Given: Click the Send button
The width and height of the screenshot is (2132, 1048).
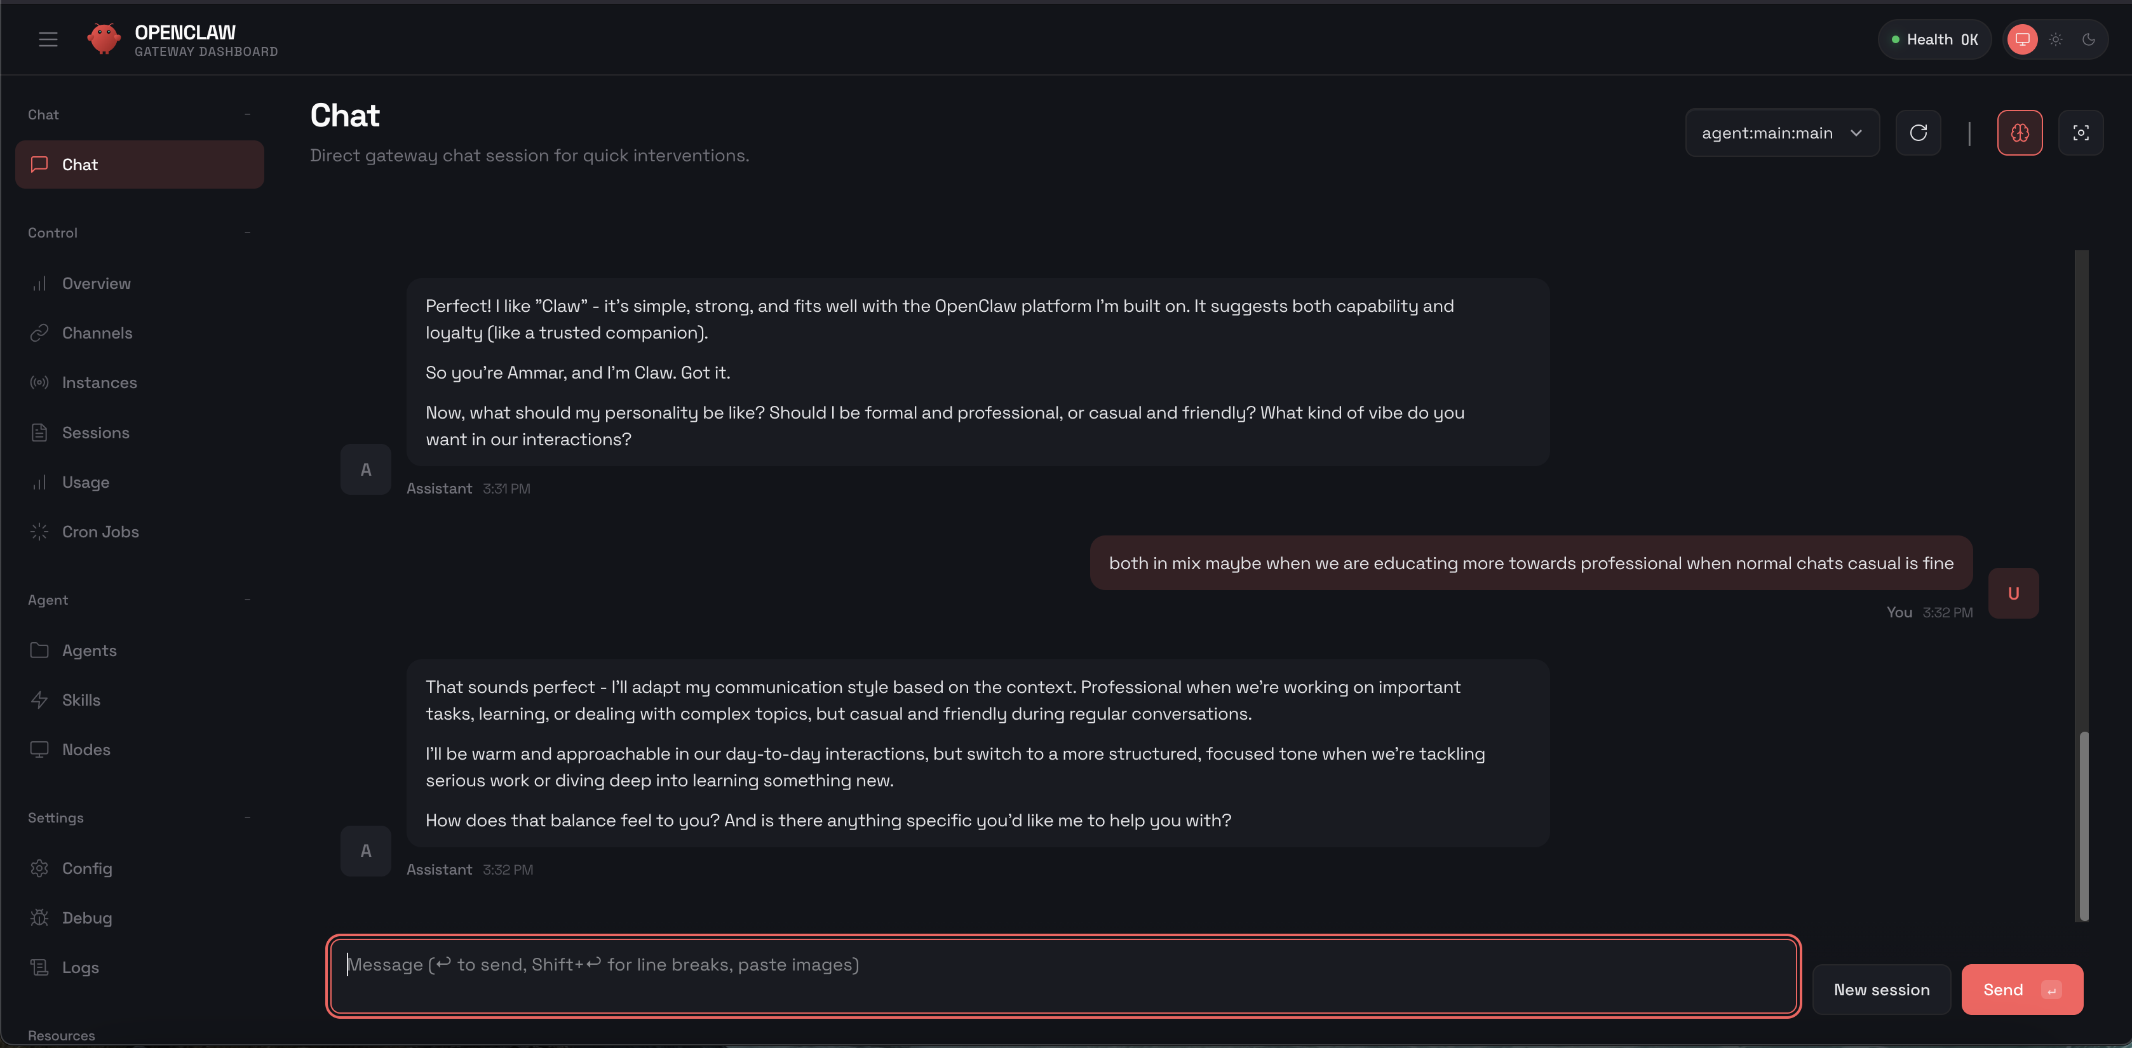Looking at the screenshot, I should (2020, 990).
